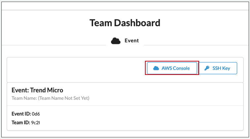Click the Team Dashboard heading
This screenshot has width=250, height=139.
pos(125,23)
